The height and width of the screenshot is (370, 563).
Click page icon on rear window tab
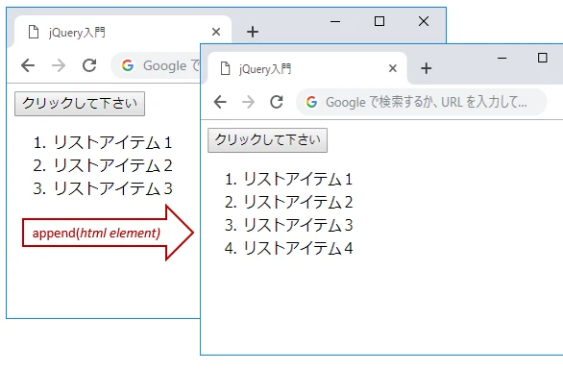[x=34, y=32]
